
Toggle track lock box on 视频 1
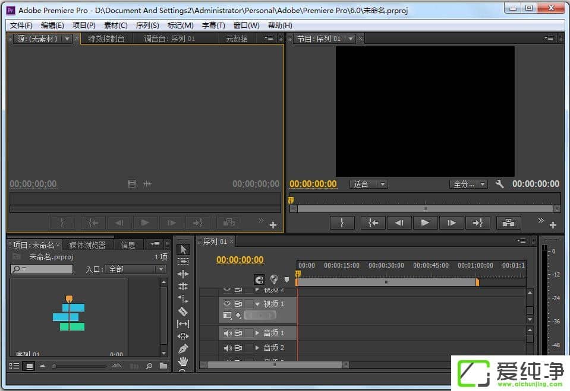(249, 304)
